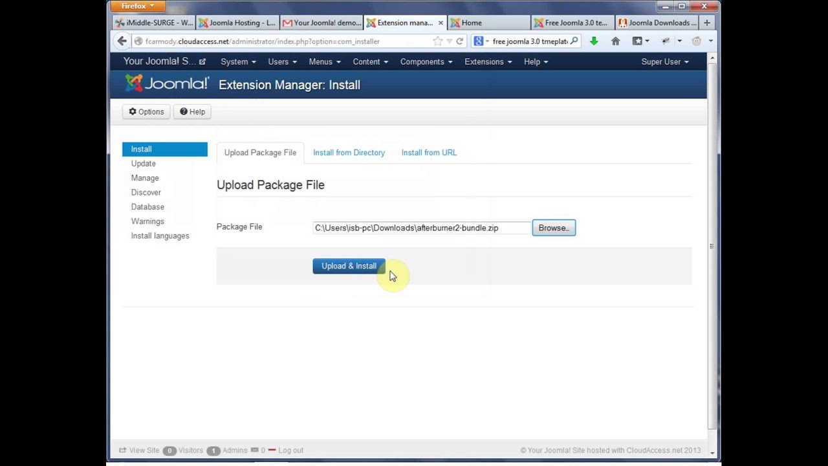Click the Help toolbar button
Image resolution: width=828 pixels, height=466 pixels.
point(192,111)
